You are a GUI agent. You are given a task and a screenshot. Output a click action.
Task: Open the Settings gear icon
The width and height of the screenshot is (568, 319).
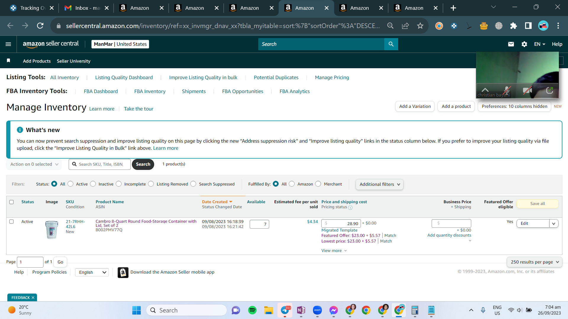tap(524, 44)
